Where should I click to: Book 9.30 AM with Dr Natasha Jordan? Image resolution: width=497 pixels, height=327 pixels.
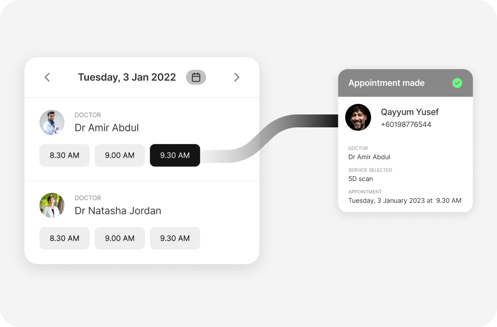click(175, 238)
